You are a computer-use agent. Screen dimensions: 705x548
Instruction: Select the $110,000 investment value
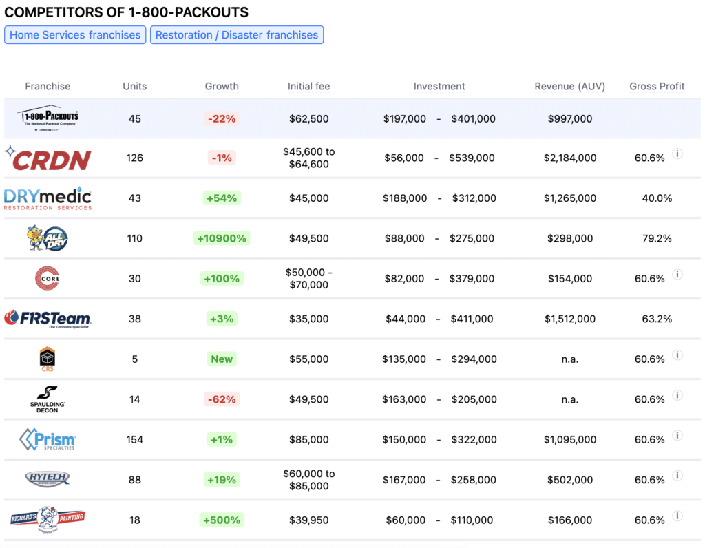[472, 520]
